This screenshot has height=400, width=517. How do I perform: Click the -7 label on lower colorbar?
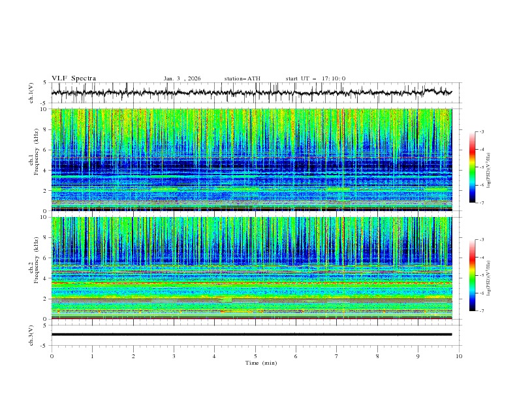[x=480, y=311]
